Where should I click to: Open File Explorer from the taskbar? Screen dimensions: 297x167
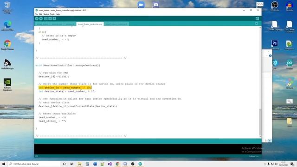pyautogui.click(x=79, y=164)
